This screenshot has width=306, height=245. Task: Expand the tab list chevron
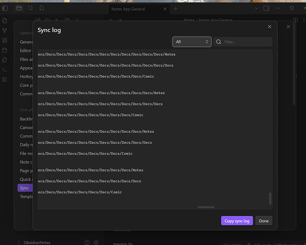pos(258,8)
